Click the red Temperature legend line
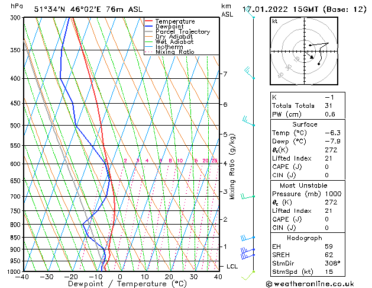Viewport: 372px width, 288px height. tap(149, 21)
